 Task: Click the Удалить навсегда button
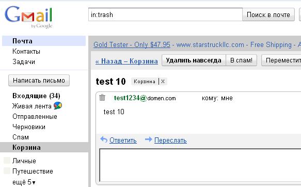[x=194, y=60]
